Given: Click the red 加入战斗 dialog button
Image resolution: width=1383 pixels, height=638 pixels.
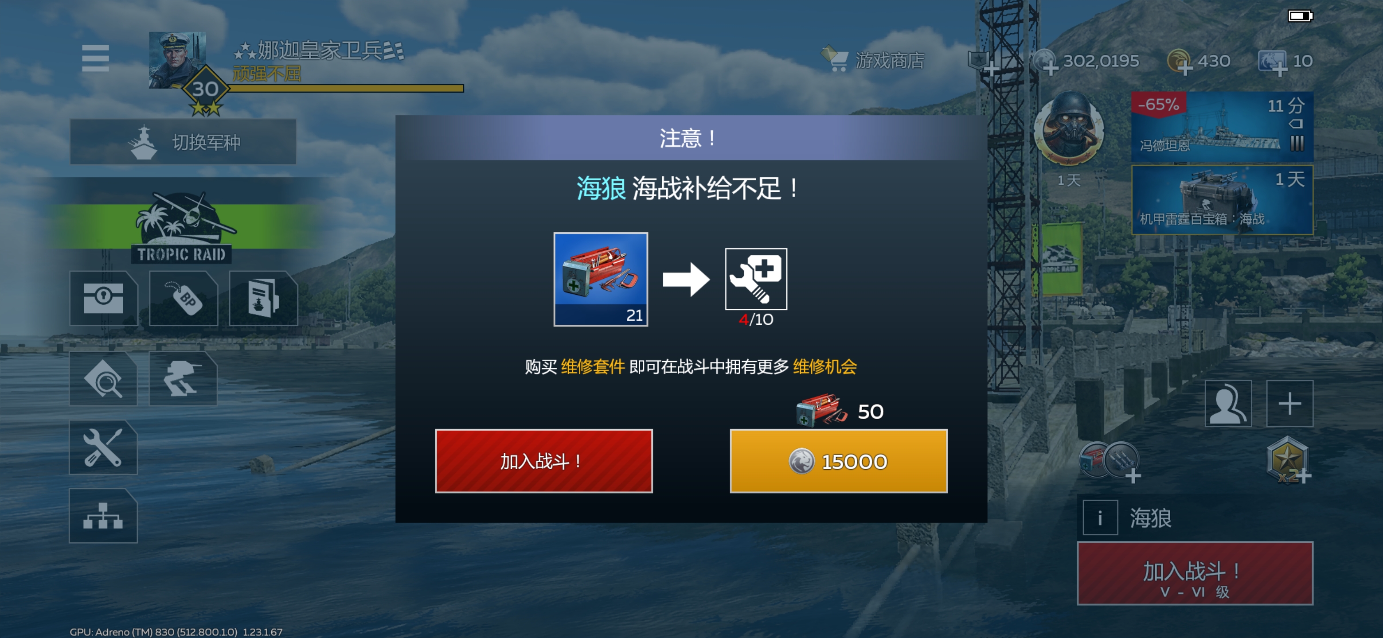Looking at the screenshot, I should [x=544, y=461].
